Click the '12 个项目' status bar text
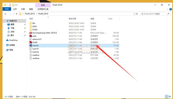This screenshot has height=99, width=173. coord(9,97)
